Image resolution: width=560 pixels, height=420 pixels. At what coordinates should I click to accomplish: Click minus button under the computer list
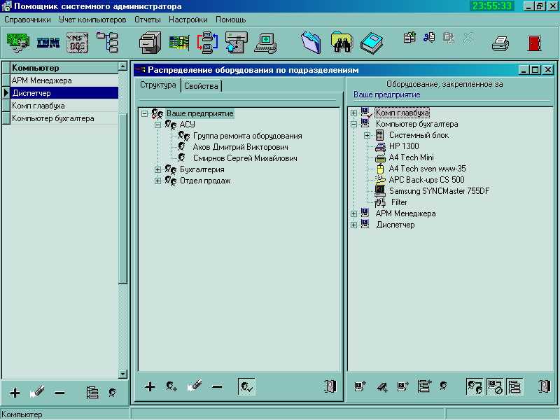59,393
